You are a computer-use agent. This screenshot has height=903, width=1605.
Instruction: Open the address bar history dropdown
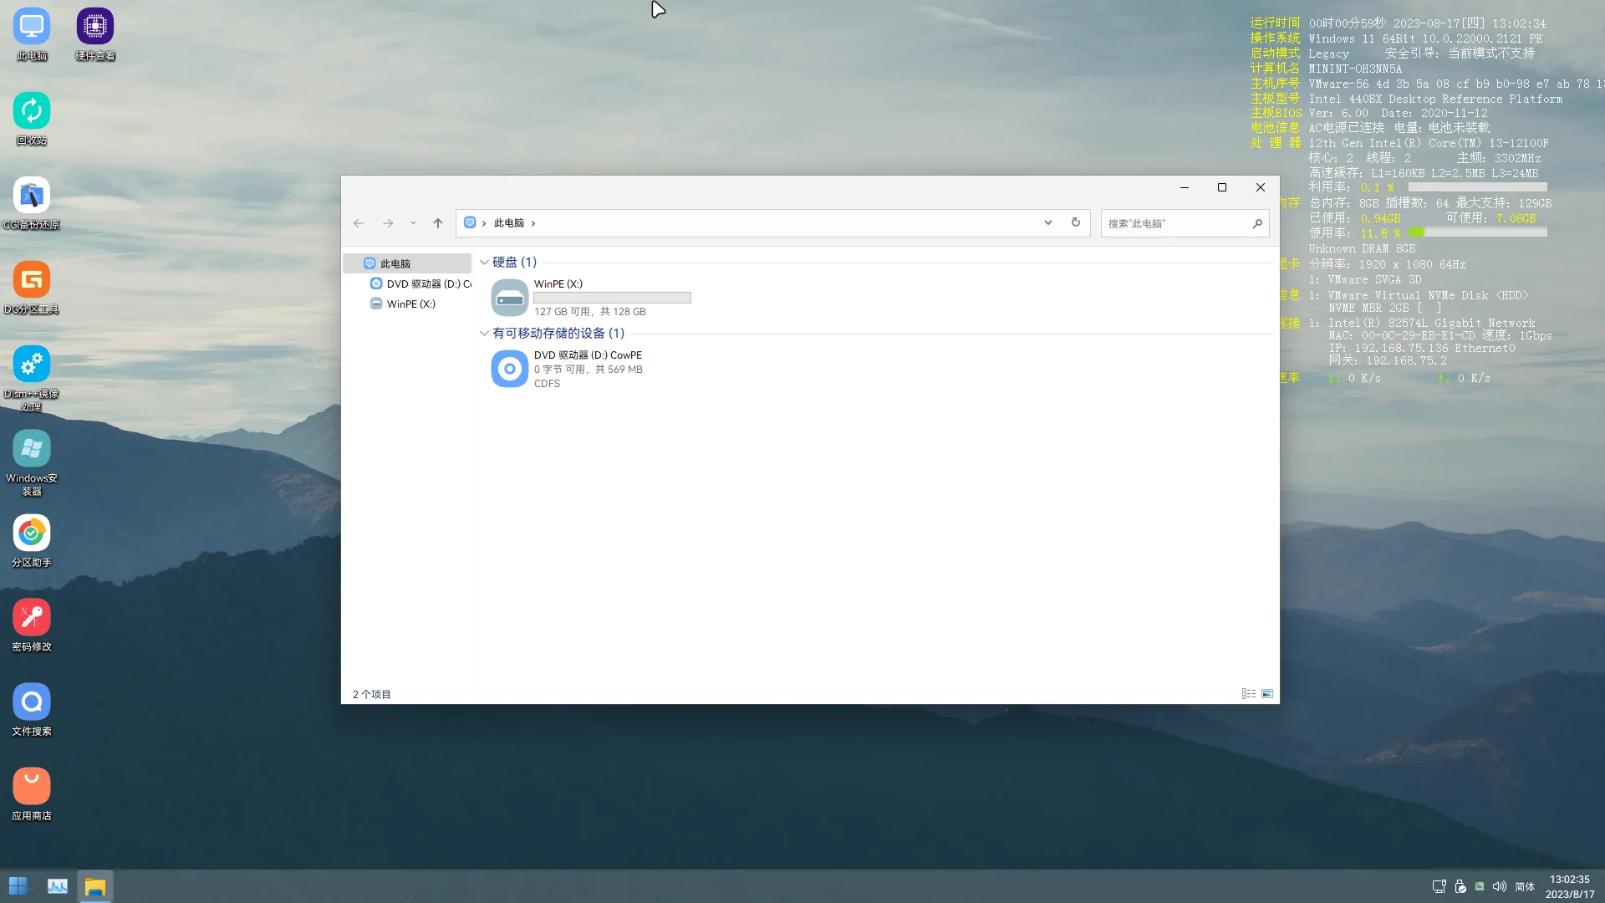[x=1047, y=223]
